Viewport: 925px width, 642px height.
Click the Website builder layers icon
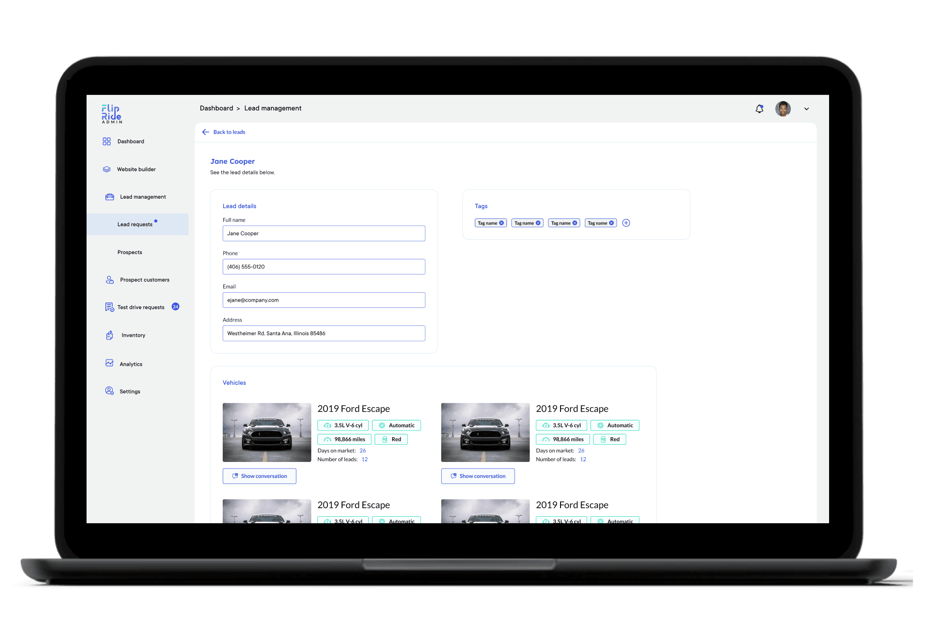(107, 169)
